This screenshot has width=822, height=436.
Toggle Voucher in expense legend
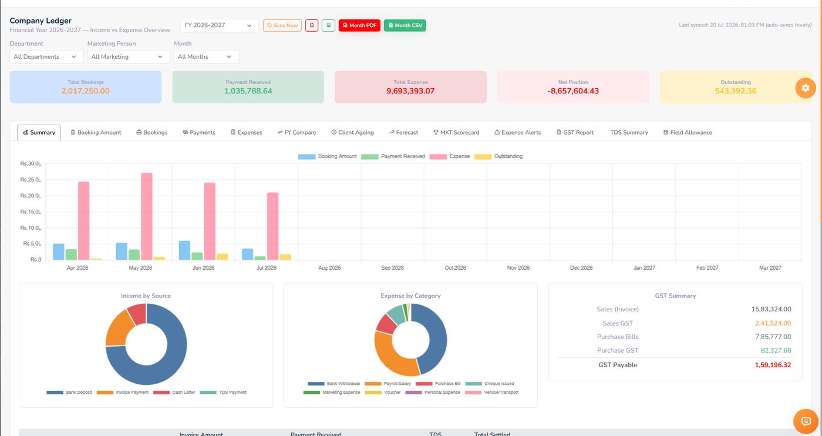383,392
